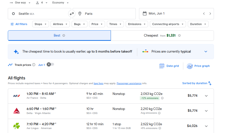Screen dimensions: 225x133
Task: Open All filters panel
Action: coord(19,24)
